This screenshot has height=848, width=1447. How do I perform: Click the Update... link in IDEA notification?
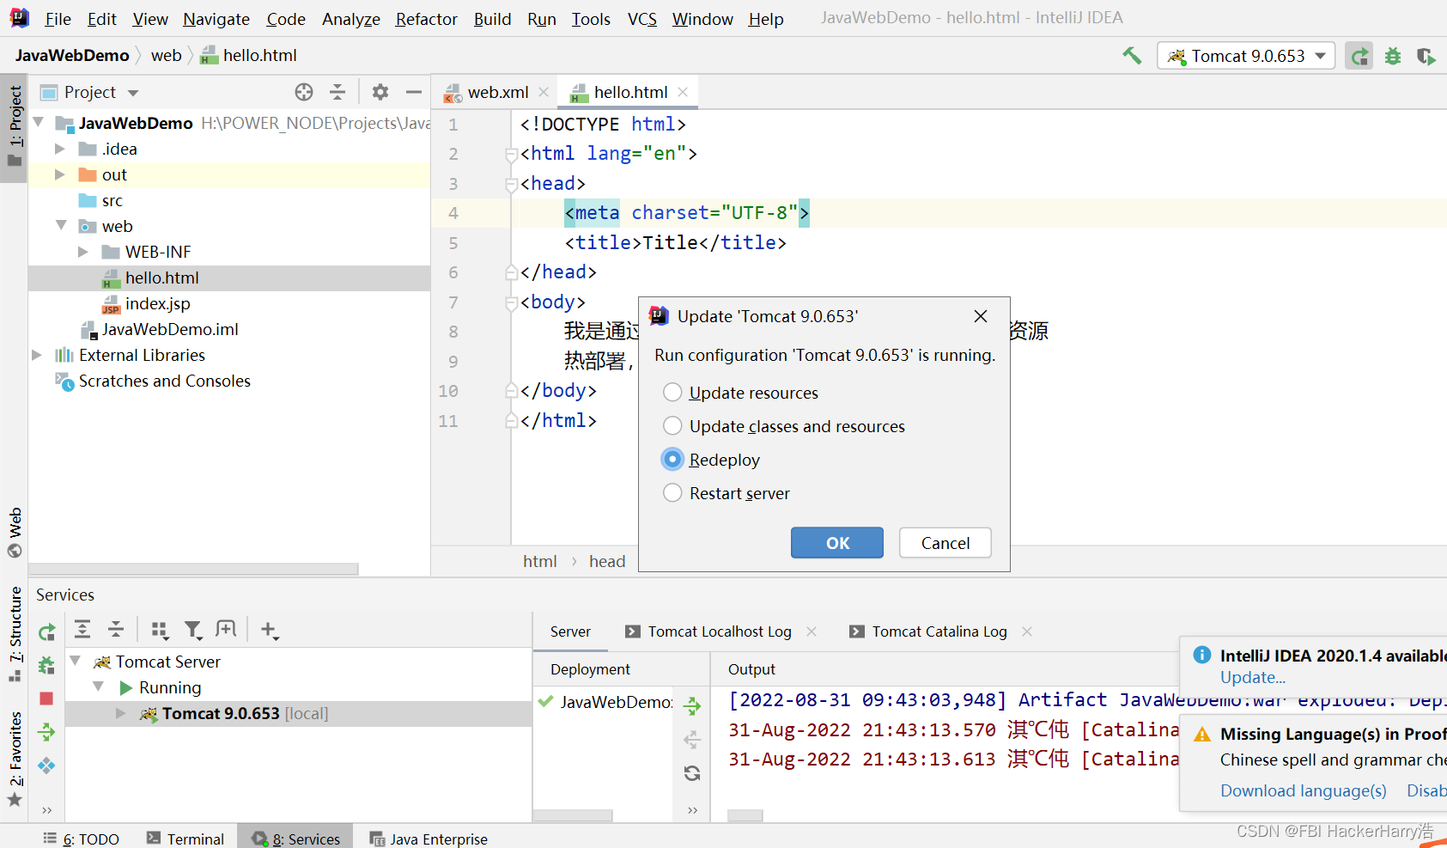point(1253,677)
